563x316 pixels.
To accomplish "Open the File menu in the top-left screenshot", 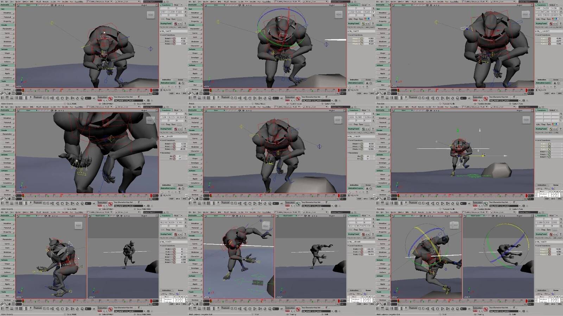I will (2, 1).
